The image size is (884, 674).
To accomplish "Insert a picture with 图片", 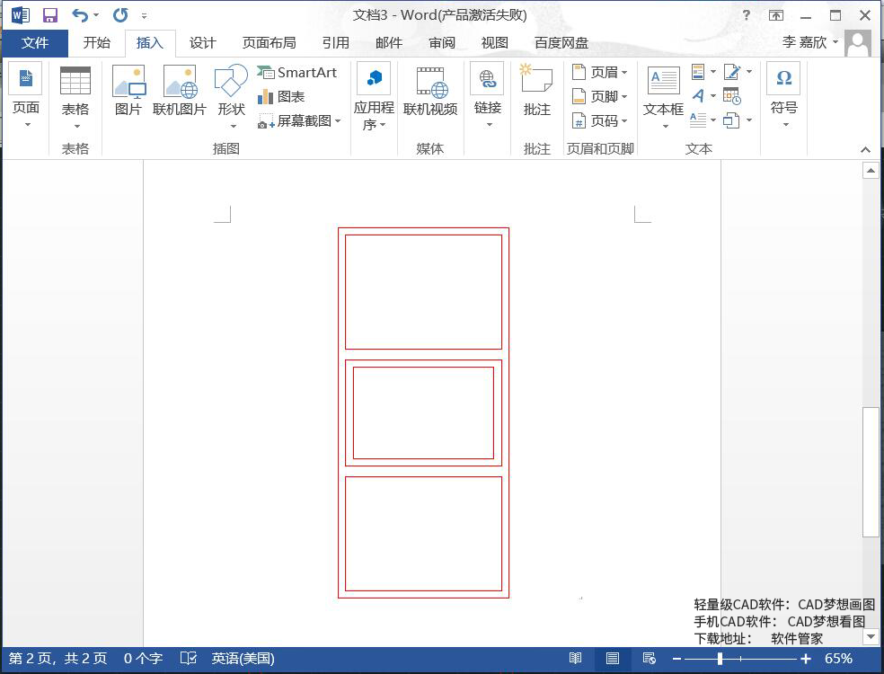I will [x=128, y=90].
